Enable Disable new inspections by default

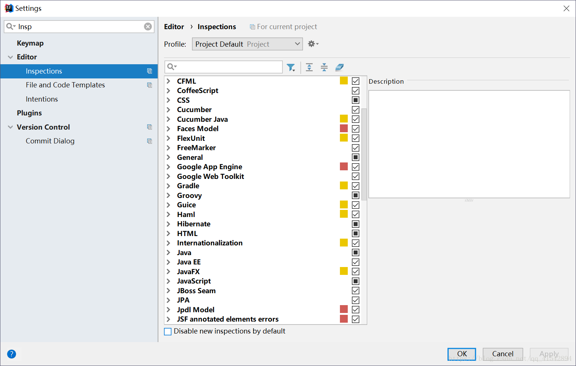168,331
